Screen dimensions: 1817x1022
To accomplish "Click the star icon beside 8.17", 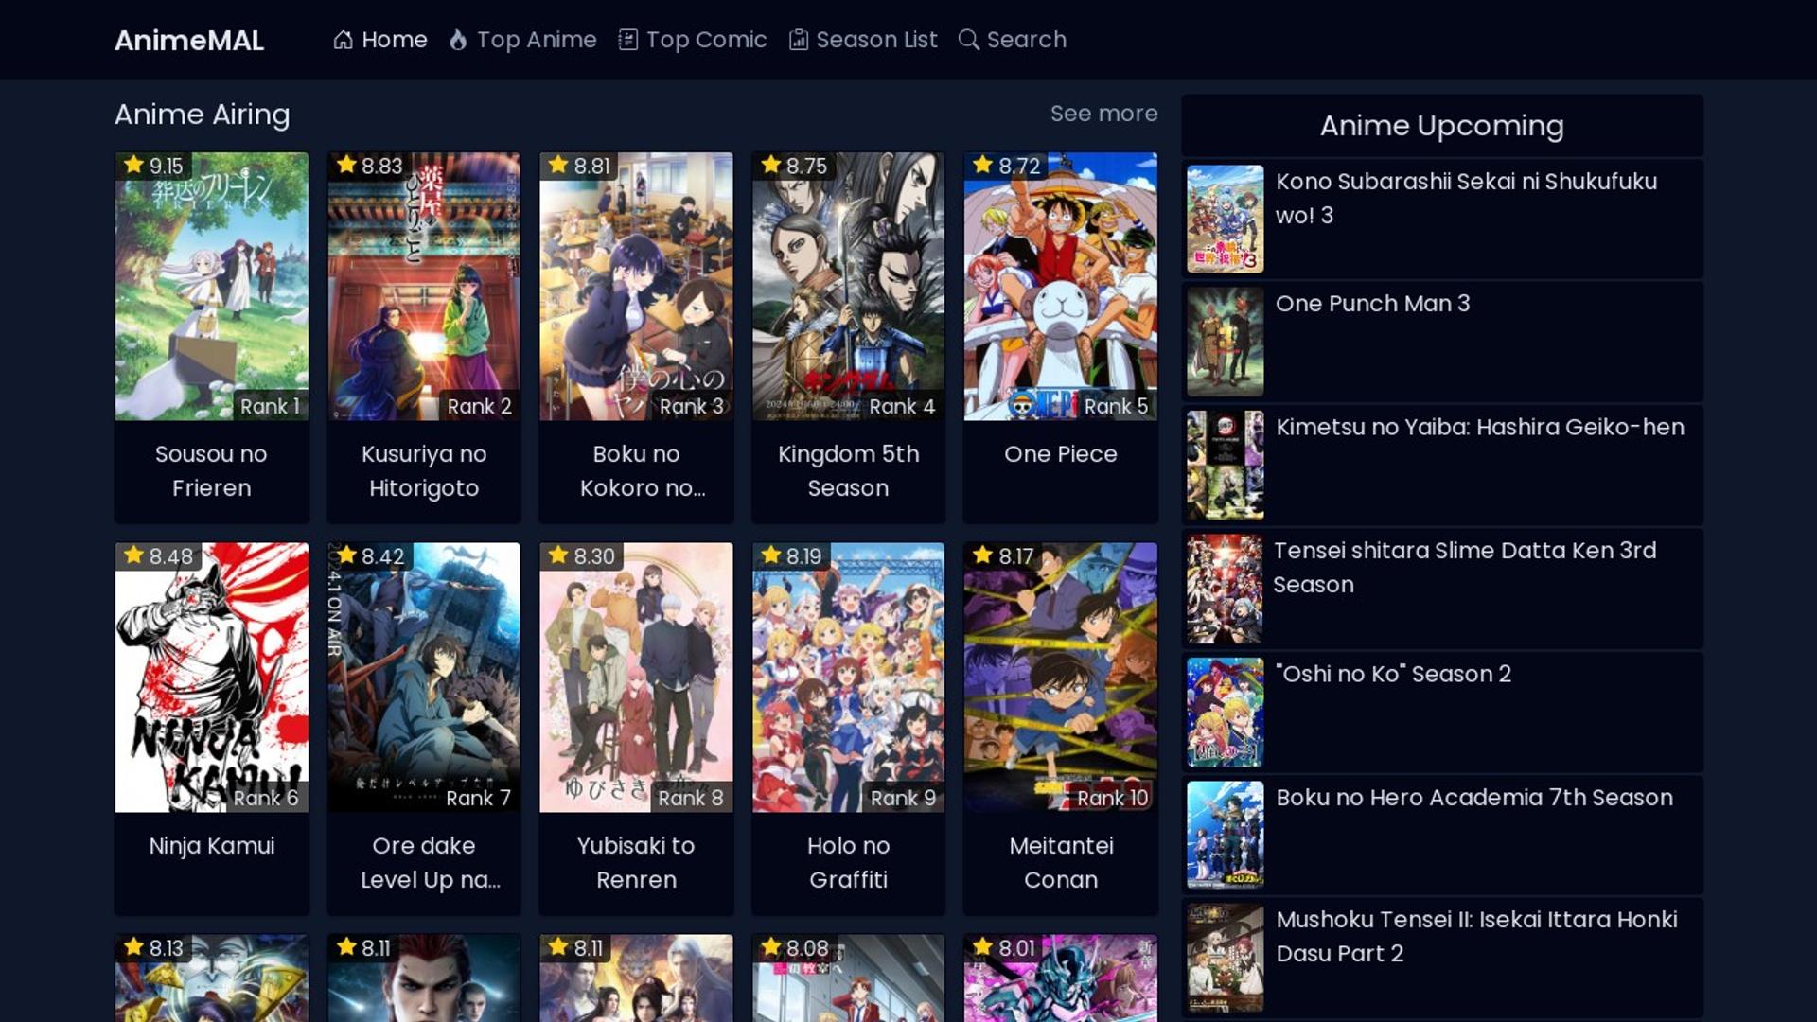I will click(983, 555).
